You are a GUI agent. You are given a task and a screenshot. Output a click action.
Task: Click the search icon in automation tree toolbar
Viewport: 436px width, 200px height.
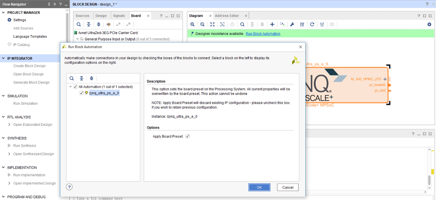click(72, 78)
